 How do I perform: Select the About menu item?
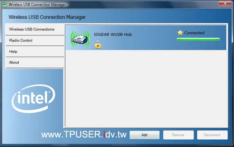[35, 63]
